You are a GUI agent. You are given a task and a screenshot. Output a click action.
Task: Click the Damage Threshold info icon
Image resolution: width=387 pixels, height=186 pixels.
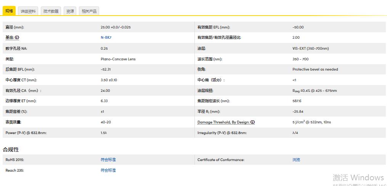click(x=252, y=122)
